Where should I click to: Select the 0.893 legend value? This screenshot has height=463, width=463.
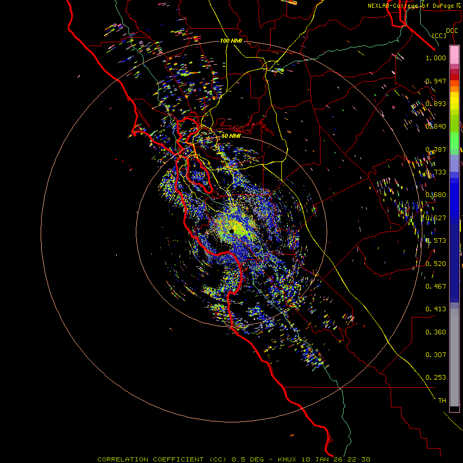tap(436, 103)
